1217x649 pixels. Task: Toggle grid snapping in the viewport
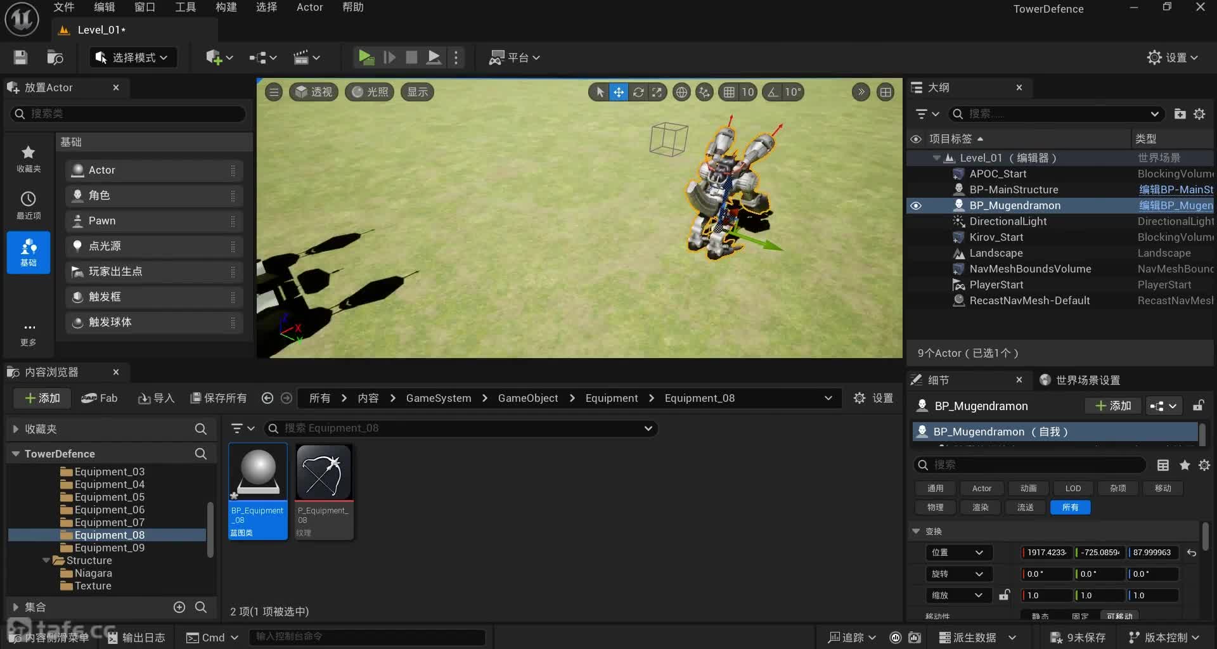point(730,93)
